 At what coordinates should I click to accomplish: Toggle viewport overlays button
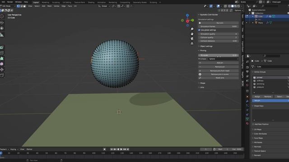click(218, 6)
